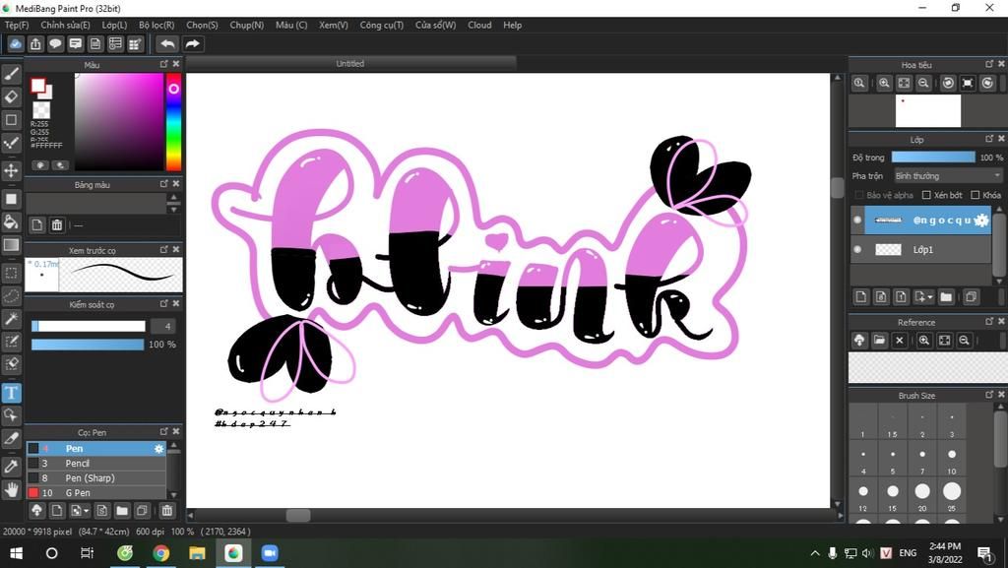Image resolution: width=1008 pixels, height=568 pixels.
Task: Choose brush size 10 preset
Action: (952, 458)
